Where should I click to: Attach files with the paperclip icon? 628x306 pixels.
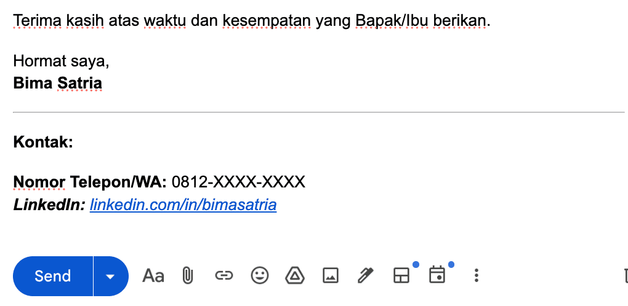pos(188,276)
